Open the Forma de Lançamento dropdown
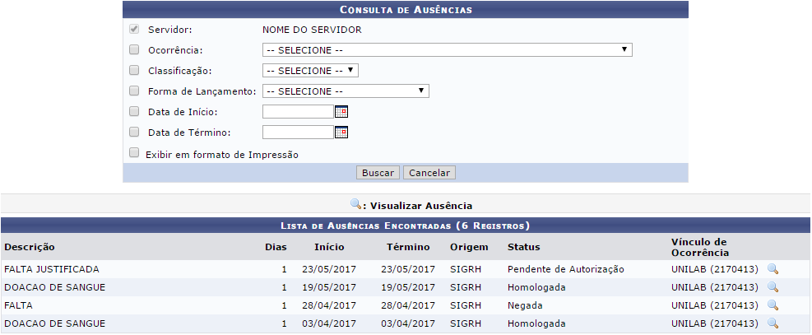This screenshot has width=812, height=335. click(346, 91)
